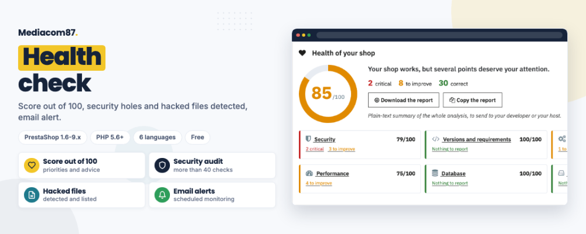Click the yellow window dot in the mockup
This screenshot has height=234, width=586.
pos(304,35)
